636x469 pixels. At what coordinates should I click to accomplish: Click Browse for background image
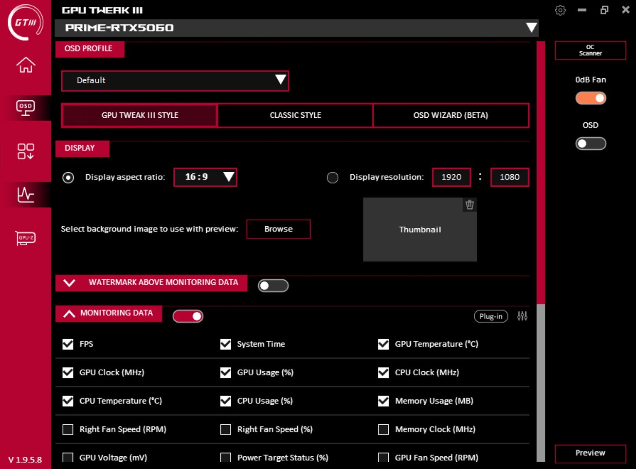279,229
